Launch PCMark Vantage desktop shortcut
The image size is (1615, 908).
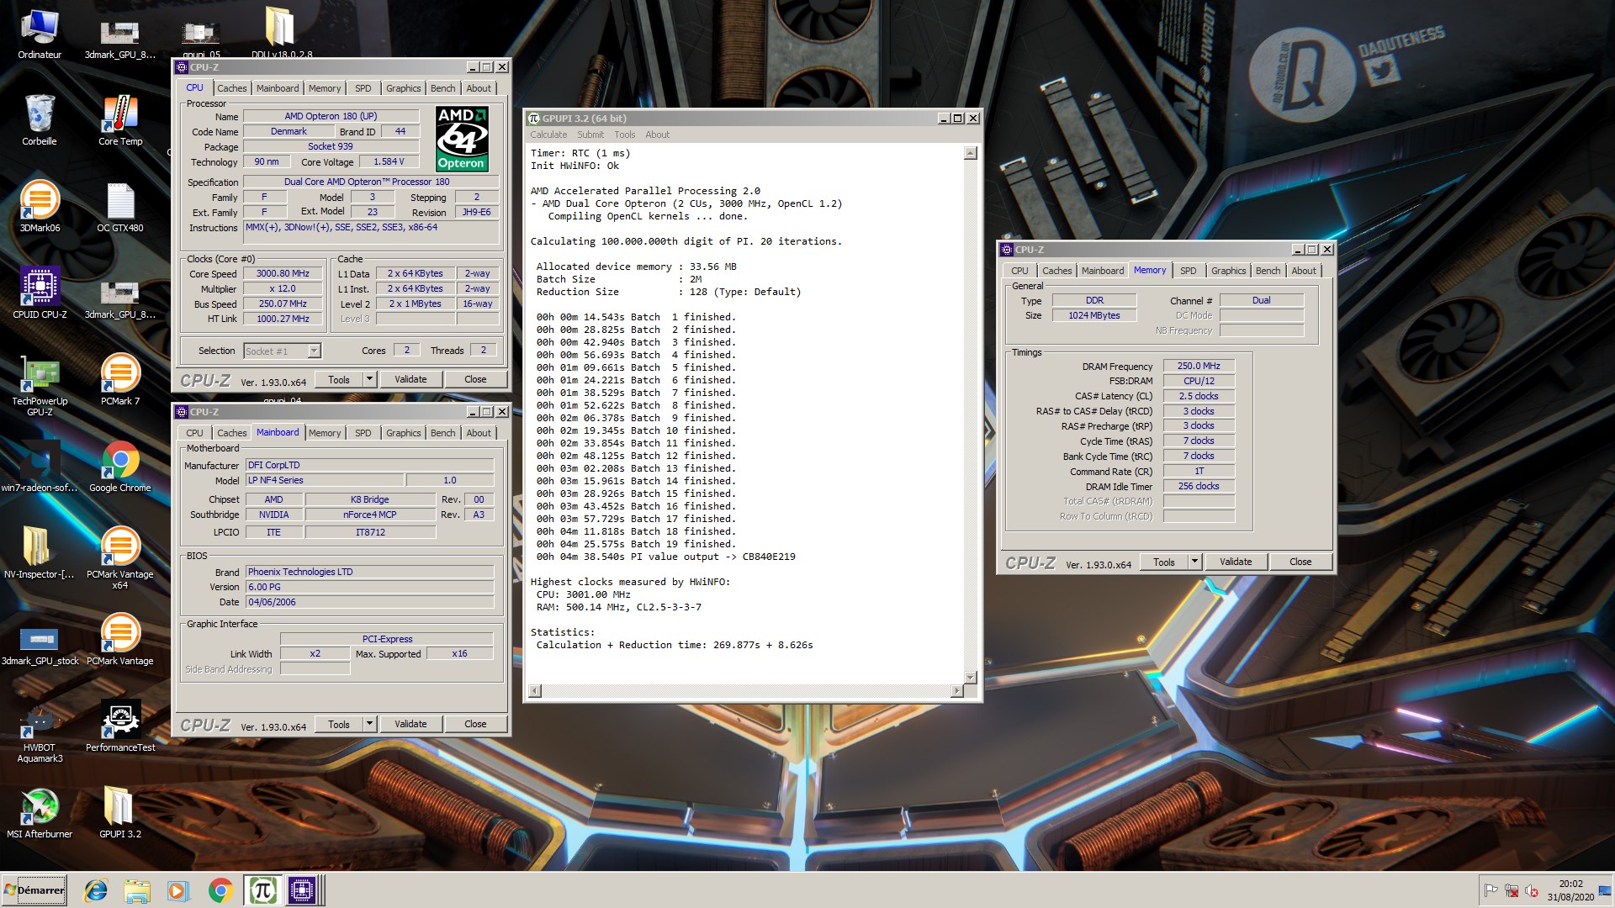click(120, 640)
